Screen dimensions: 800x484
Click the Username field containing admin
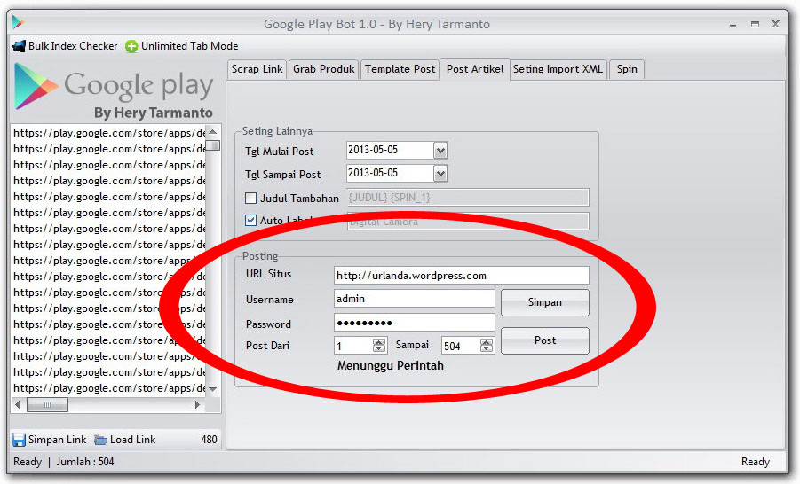415,299
